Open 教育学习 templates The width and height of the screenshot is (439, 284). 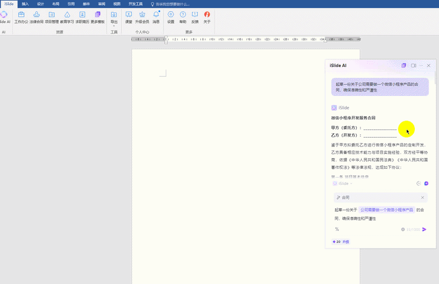pyautogui.click(x=67, y=18)
